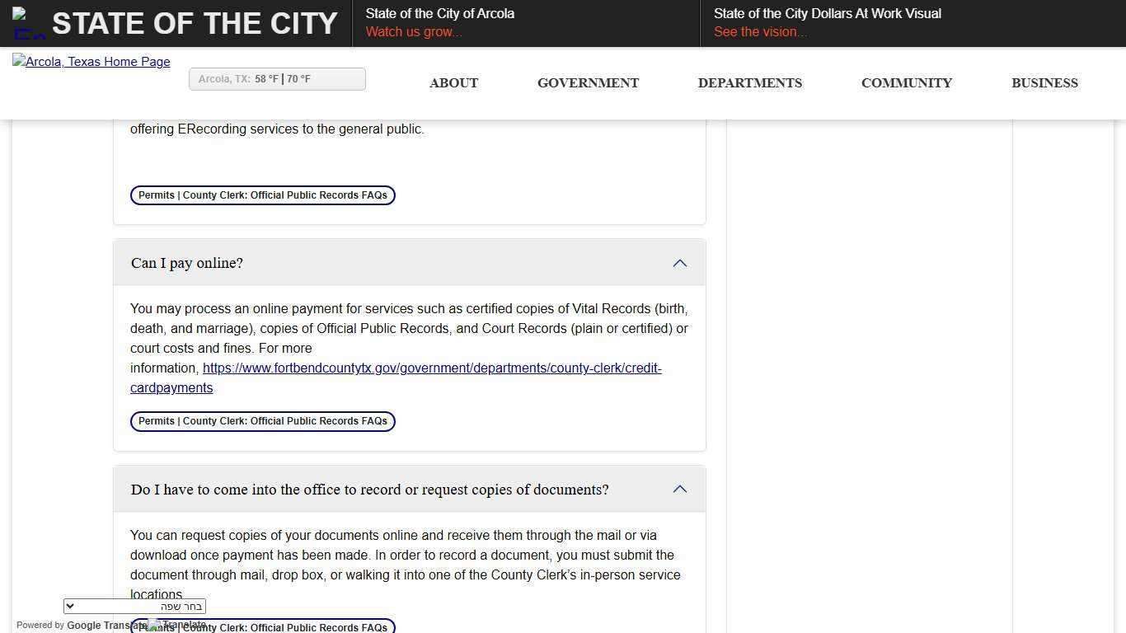This screenshot has height=633, width=1126.
Task: Open the GOVERNMENT menu
Action: [x=588, y=82]
